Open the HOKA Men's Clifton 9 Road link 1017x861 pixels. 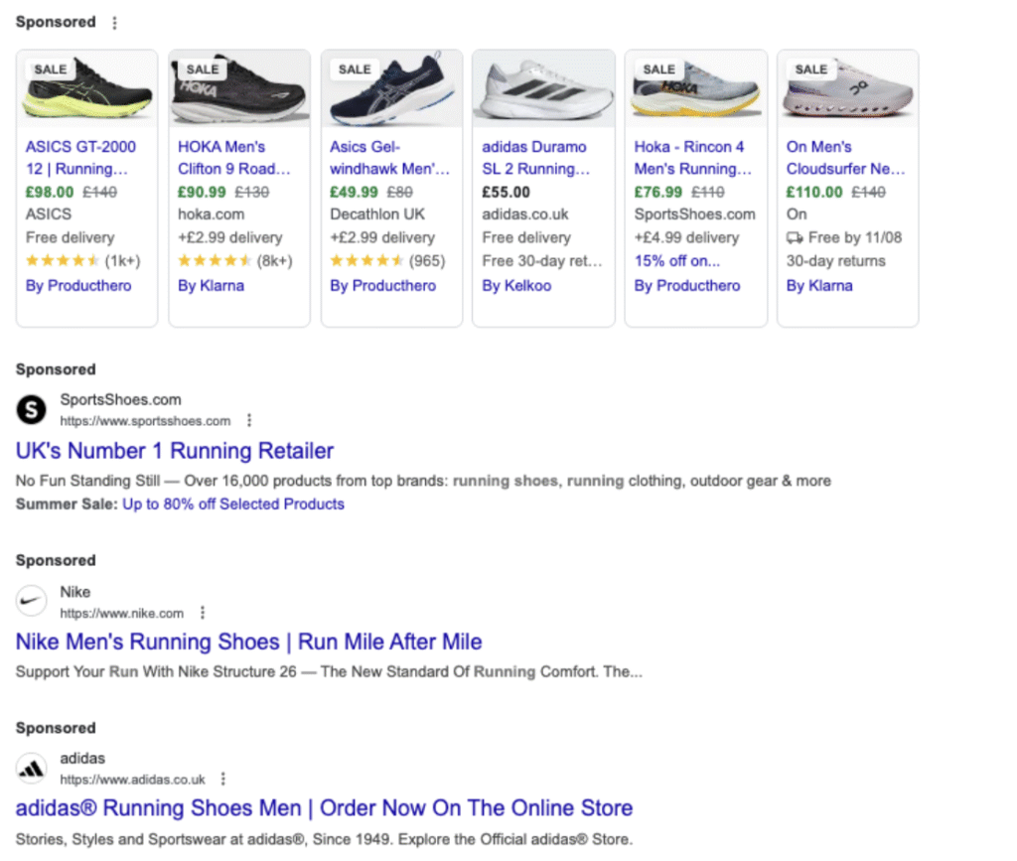click(233, 158)
